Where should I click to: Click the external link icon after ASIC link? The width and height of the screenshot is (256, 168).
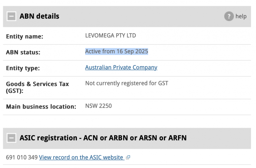(x=128, y=157)
